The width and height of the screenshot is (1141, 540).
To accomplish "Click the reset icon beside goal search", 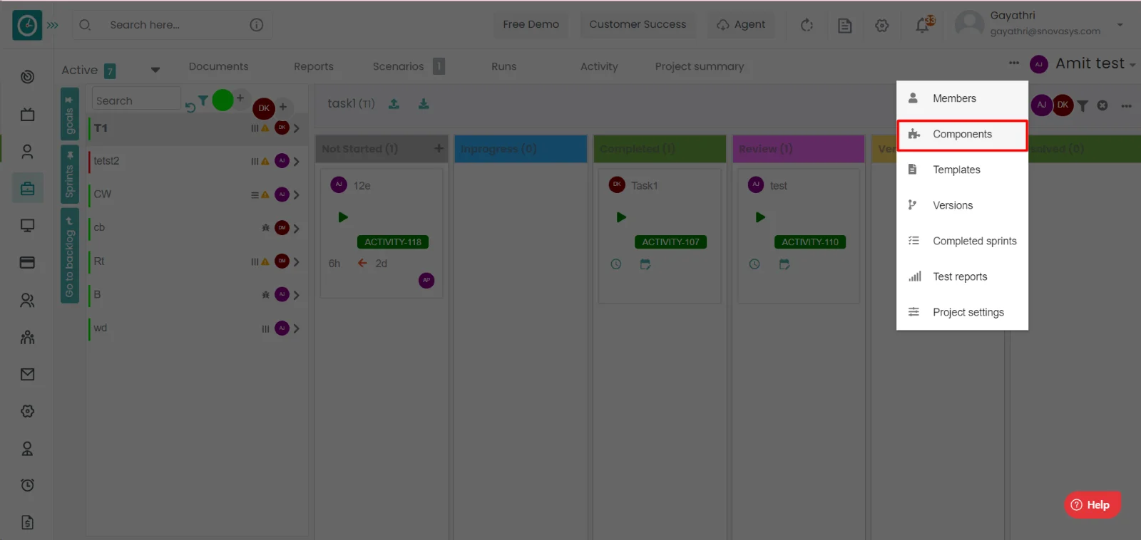I will point(190,108).
